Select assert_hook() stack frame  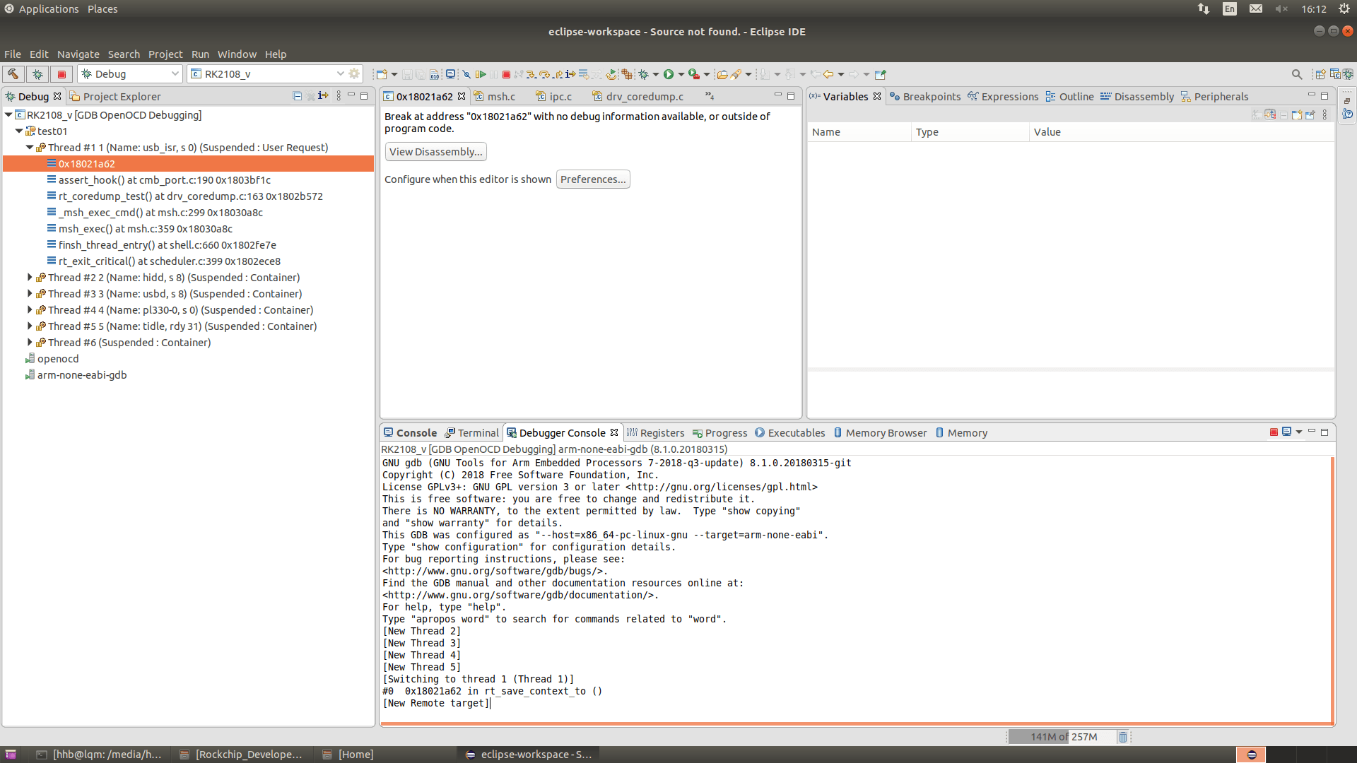(165, 179)
